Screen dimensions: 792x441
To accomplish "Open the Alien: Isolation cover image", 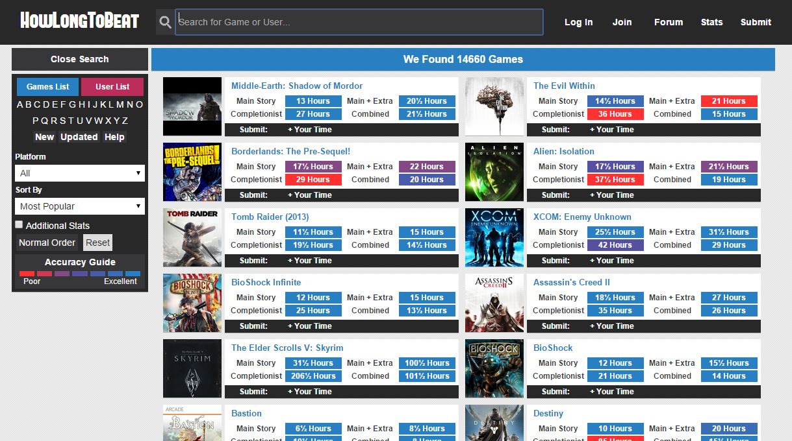I will [494, 172].
